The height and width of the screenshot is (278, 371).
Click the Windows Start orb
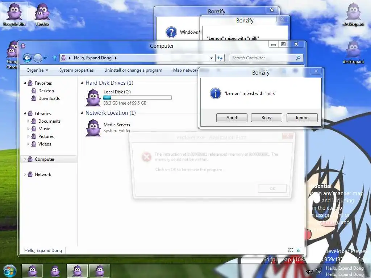pyautogui.click(x=10, y=271)
